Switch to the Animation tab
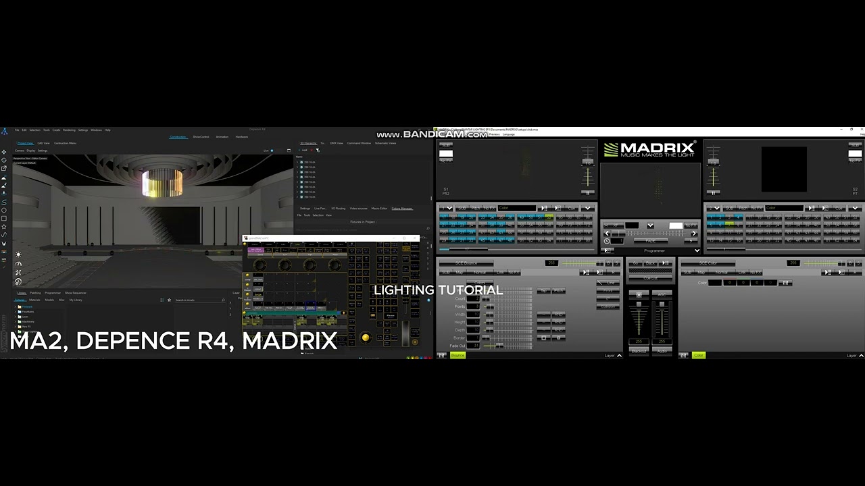Screen dimensions: 865x486 [222, 137]
